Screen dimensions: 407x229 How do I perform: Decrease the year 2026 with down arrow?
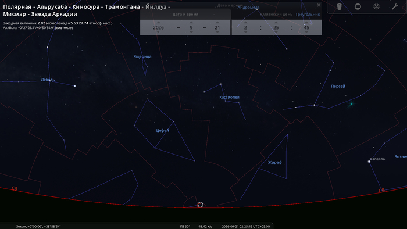click(x=158, y=32)
